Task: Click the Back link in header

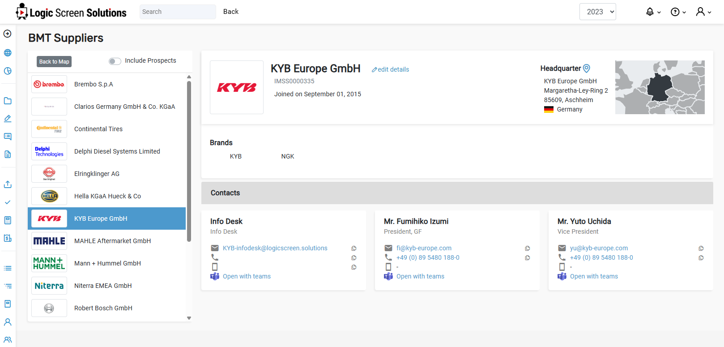Action: [x=231, y=12]
